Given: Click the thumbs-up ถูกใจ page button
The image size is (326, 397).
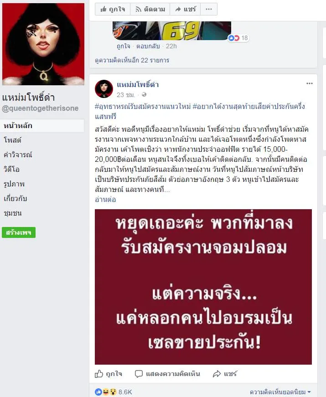Looking at the screenshot, I should (x=113, y=10).
